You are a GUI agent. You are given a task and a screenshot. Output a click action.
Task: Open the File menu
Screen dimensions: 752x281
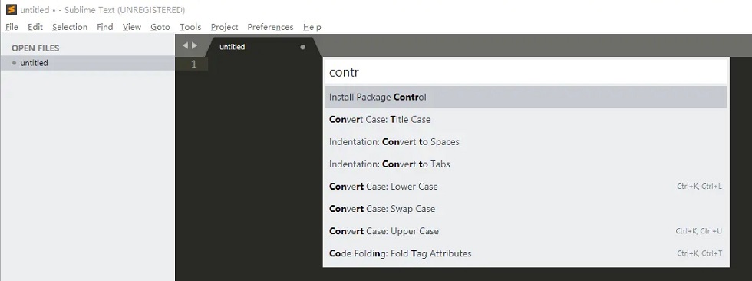12,27
